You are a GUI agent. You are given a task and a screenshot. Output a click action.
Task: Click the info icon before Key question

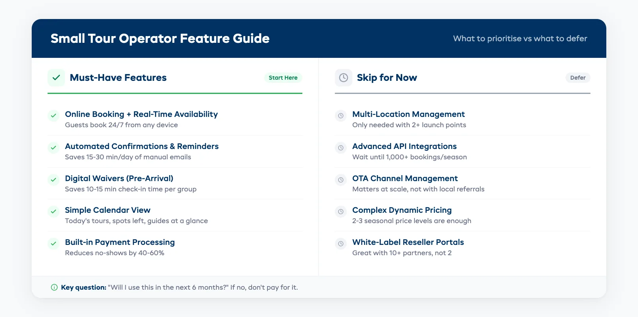54,287
